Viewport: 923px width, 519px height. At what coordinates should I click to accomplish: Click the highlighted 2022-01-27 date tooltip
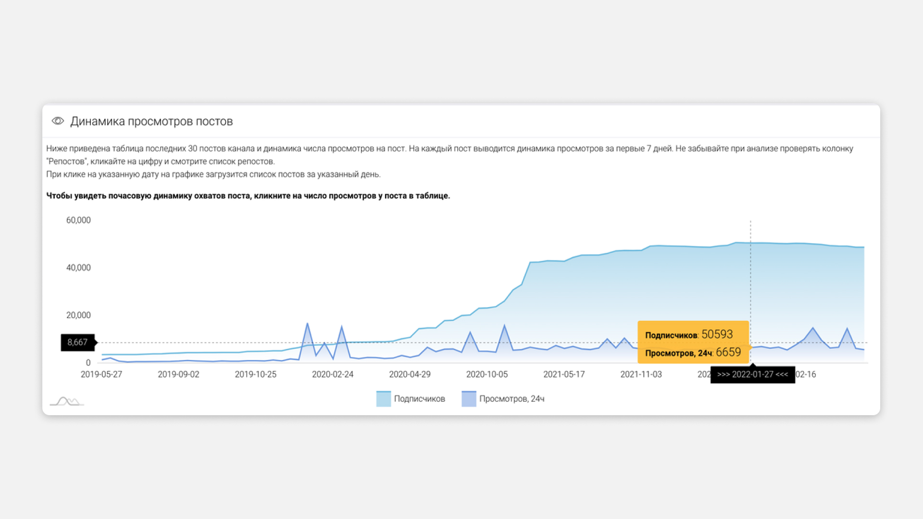tap(752, 375)
